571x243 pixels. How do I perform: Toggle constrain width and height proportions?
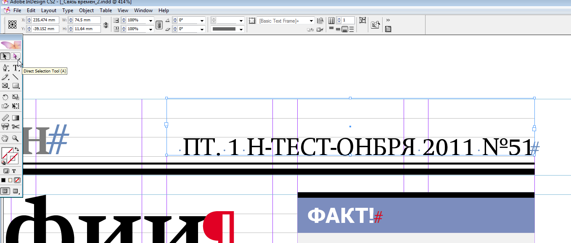[106, 25]
